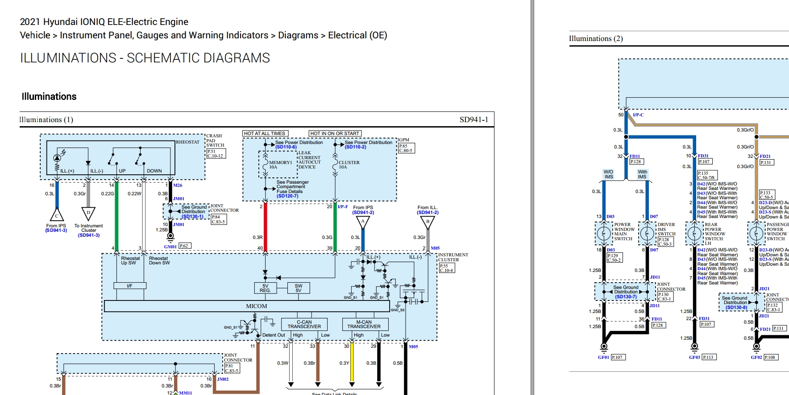Click the 'INSTRUMENT CLUSTER' label
This screenshot has height=395, width=789.
(x=453, y=257)
